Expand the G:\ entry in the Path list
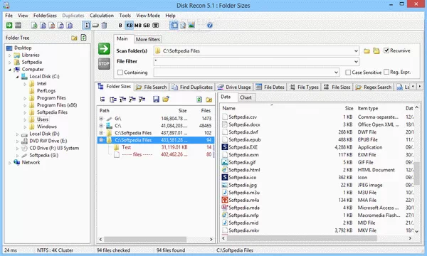Screen dimensions: 427x256 (101, 119)
